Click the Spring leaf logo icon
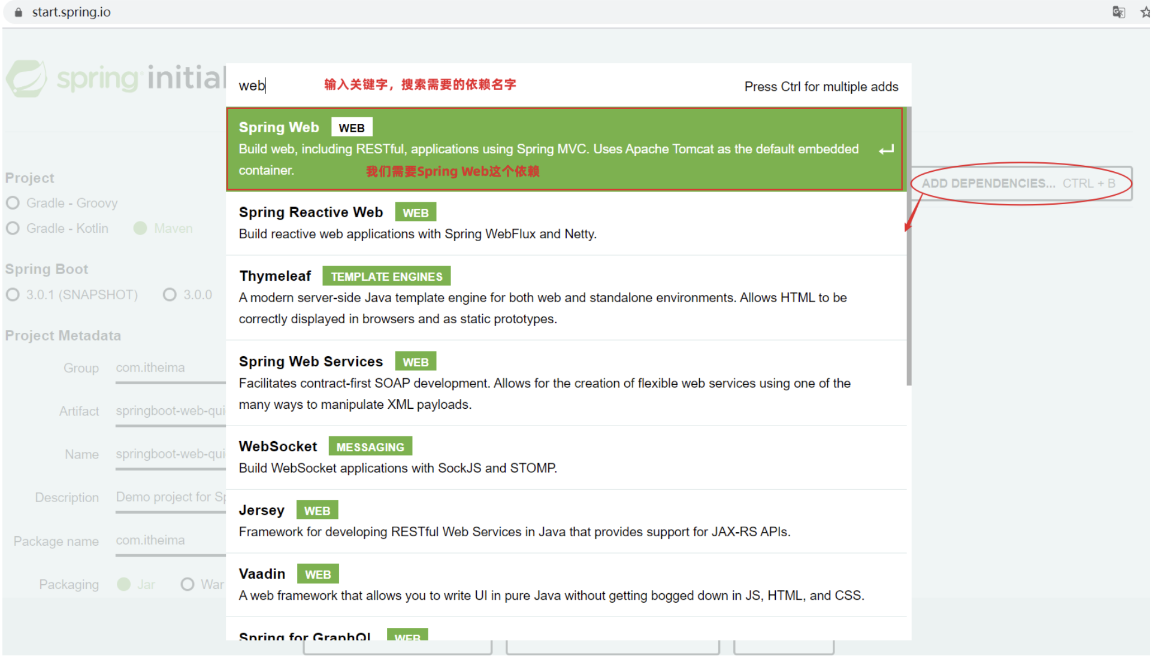Screen dimensions: 1155x656 tap(26, 78)
